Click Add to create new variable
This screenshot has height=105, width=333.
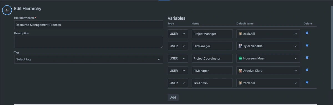pos(173,98)
